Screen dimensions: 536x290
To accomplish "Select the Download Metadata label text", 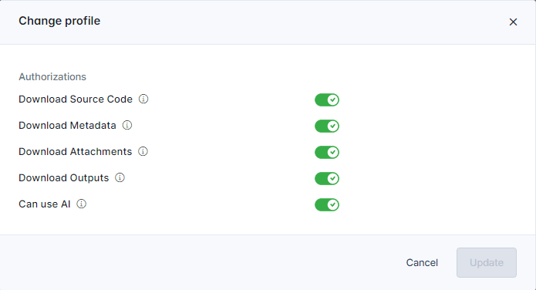I will point(67,126).
